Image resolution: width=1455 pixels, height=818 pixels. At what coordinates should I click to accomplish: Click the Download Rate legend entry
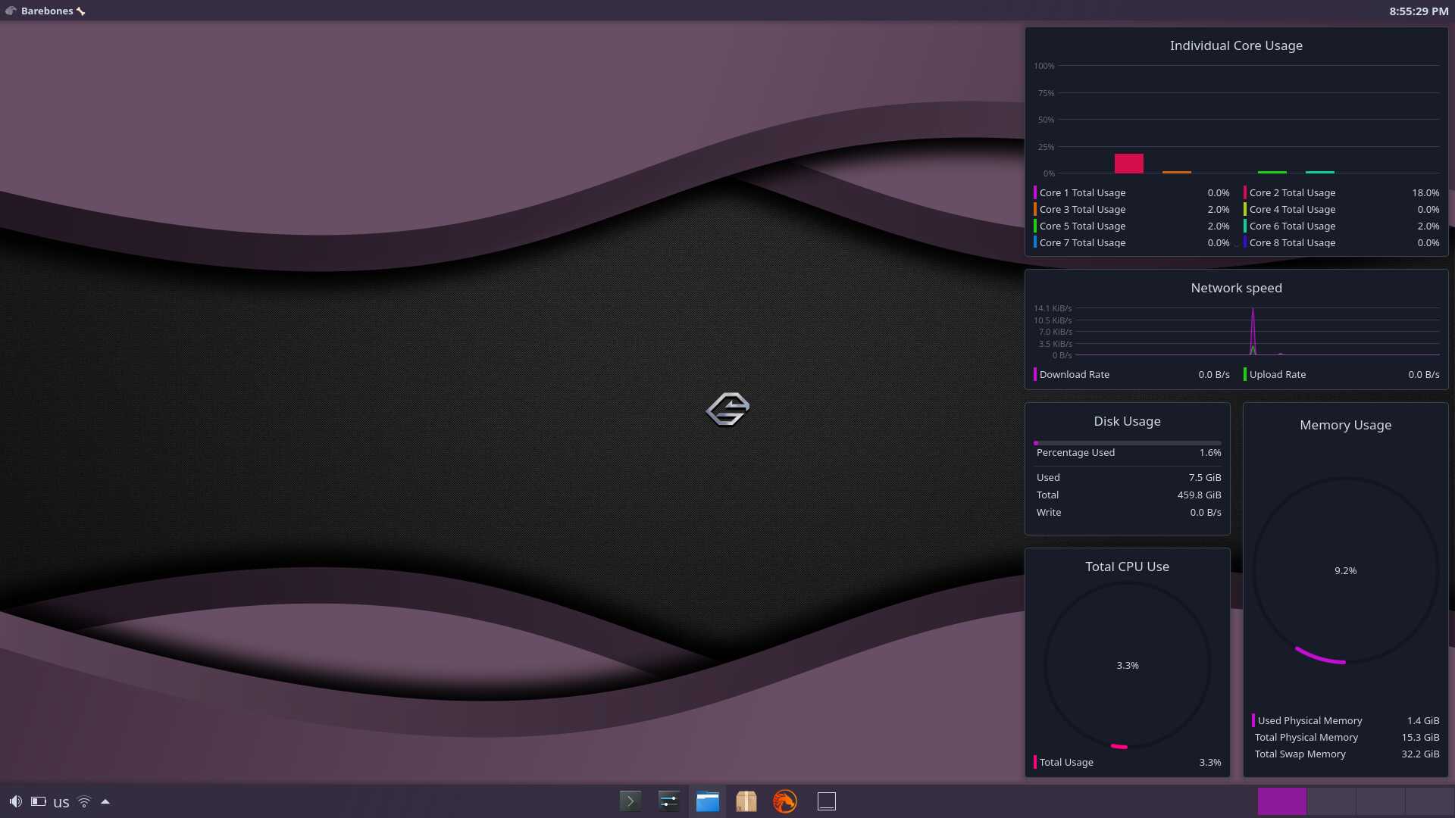[x=1074, y=374]
